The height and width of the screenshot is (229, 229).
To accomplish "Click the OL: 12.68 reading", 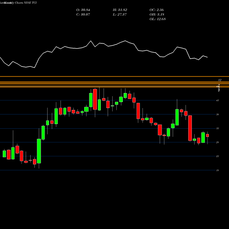I will (x=158, y=19).
